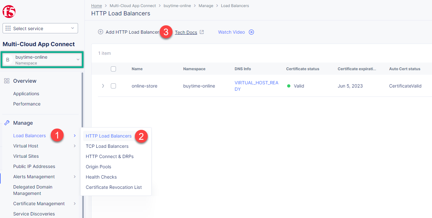Click the play icon beside Watch Video
This screenshot has width=432, height=218.
(x=251, y=32)
